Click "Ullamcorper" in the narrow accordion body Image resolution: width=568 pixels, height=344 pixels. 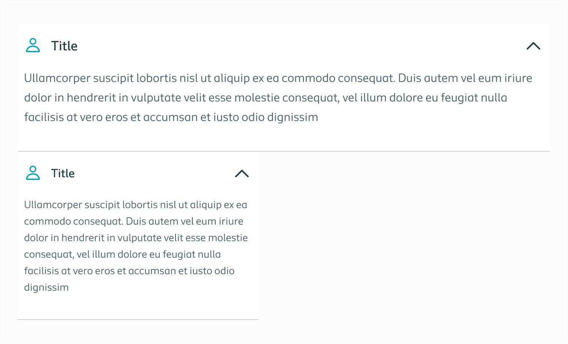pos(53,205)
